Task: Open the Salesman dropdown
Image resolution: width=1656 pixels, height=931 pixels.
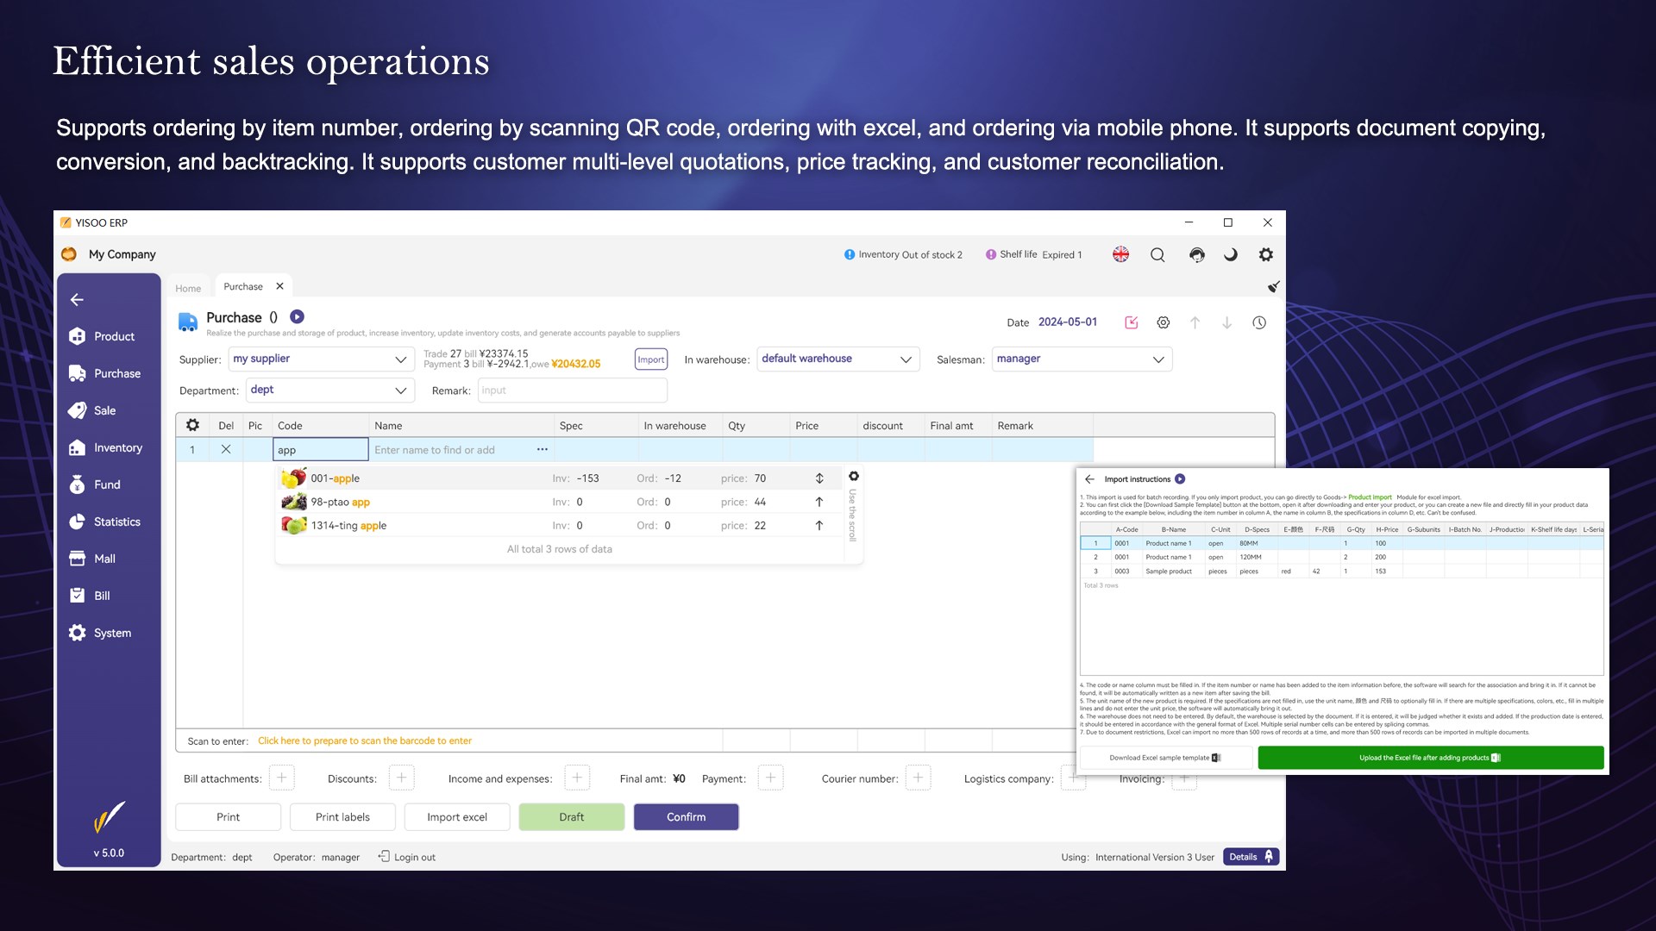Action: (x=1081, y=359)
